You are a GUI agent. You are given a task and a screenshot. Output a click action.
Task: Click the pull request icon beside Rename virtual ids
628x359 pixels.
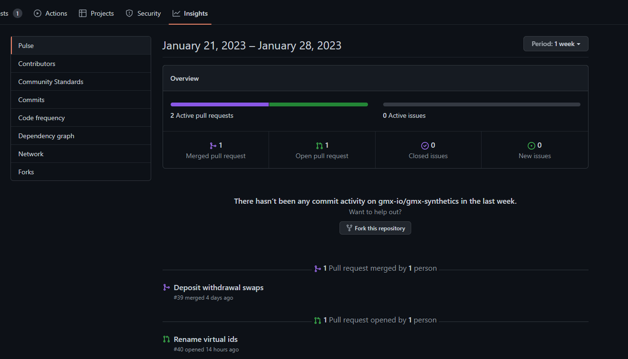166,339
